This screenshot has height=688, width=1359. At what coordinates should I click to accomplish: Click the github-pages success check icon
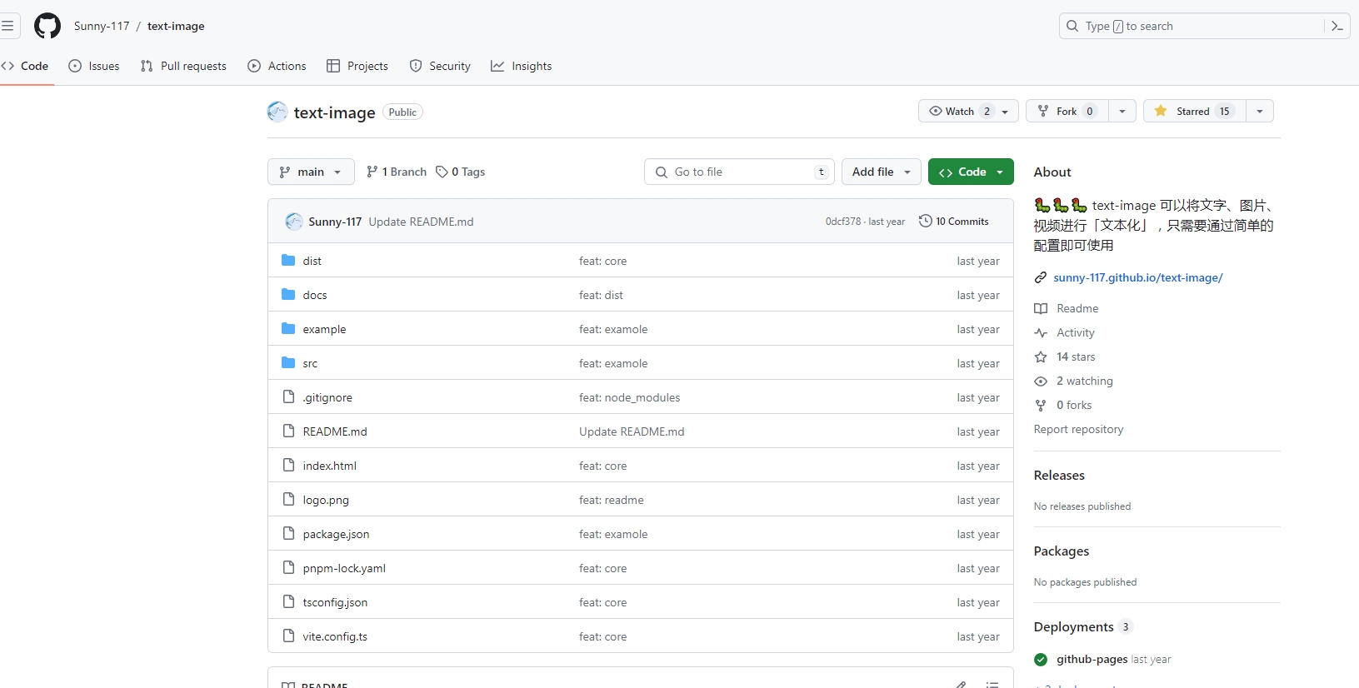click(x=1041, y=660)
